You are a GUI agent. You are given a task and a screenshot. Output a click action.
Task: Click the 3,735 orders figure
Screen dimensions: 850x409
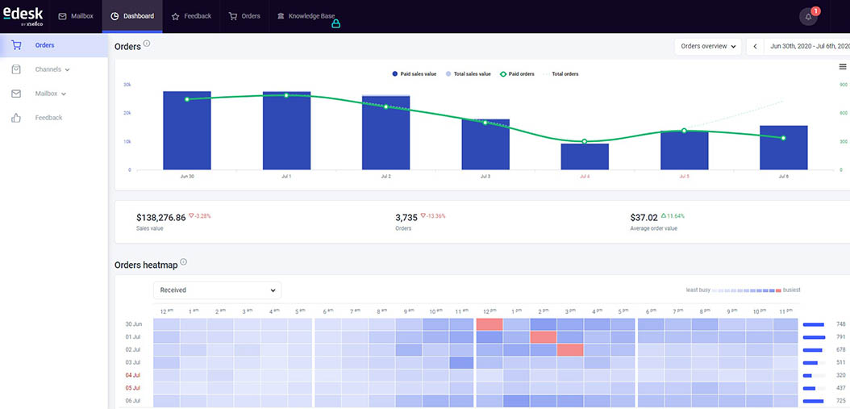pos(406,218)
